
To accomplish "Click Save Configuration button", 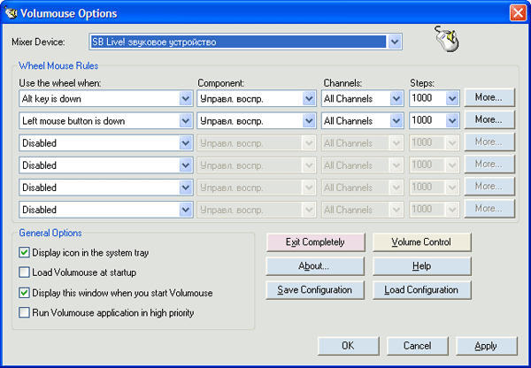I will coord(314,290).
